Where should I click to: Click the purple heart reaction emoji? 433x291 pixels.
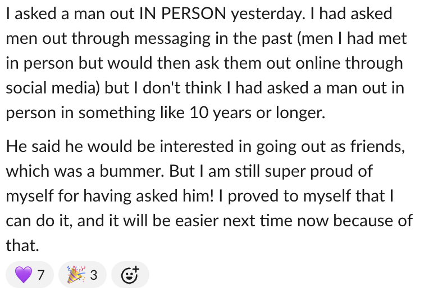[24, 275]
